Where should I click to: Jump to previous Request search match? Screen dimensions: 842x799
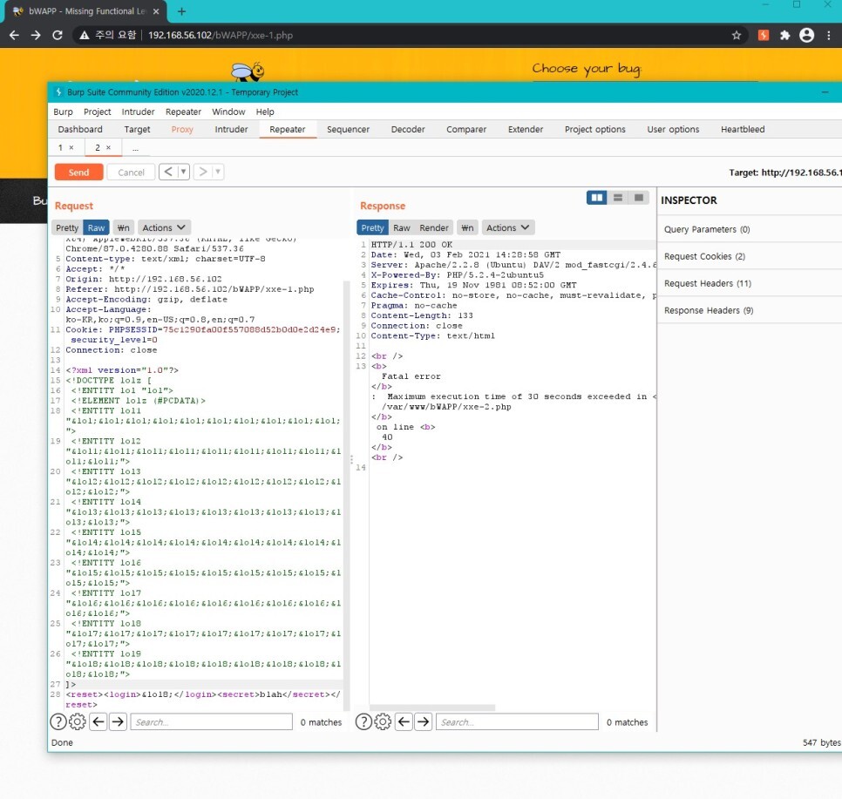click(98, 721)
